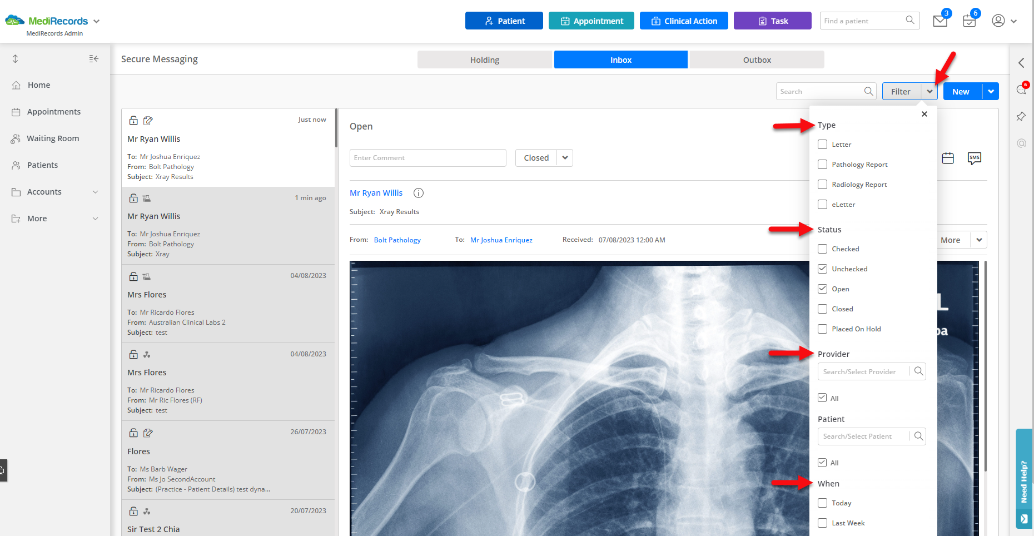
Task: Click the Waiting Room sidebar icon
Action: point(16,138)
